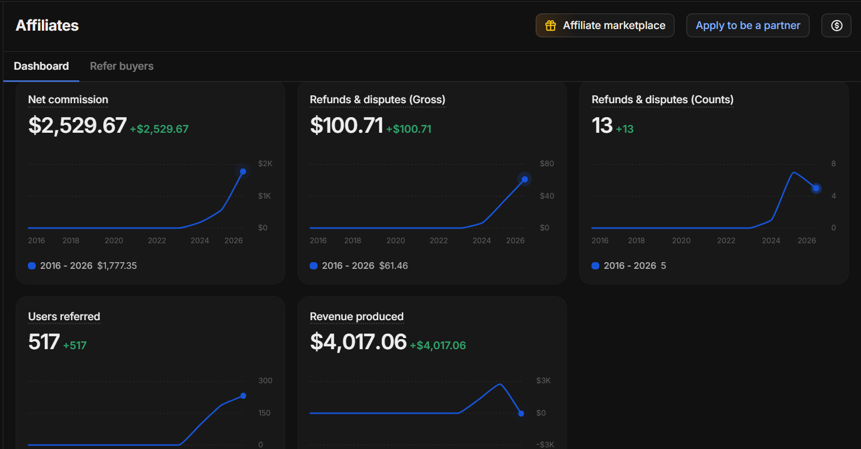The width and height of the screenshot is (861, 449).
Task: Select the Net commission chart end point
Action: (x=243, y=171)
